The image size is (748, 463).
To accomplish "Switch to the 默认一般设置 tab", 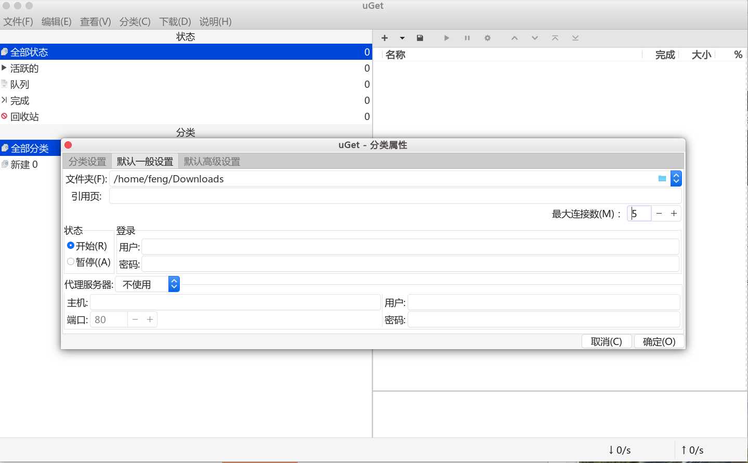I will point(145,161).
